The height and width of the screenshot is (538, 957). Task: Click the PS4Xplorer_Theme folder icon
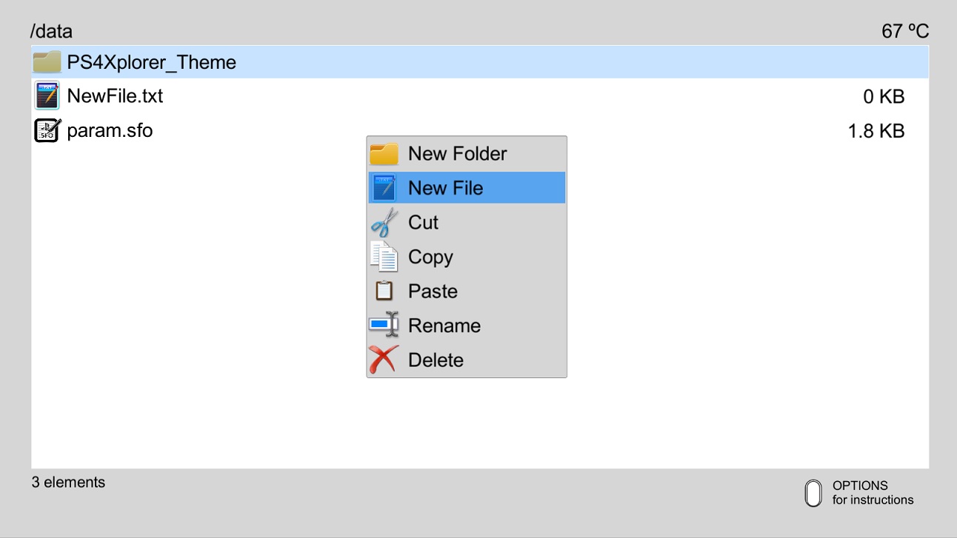pyautogui.click(x=47, y=62)
